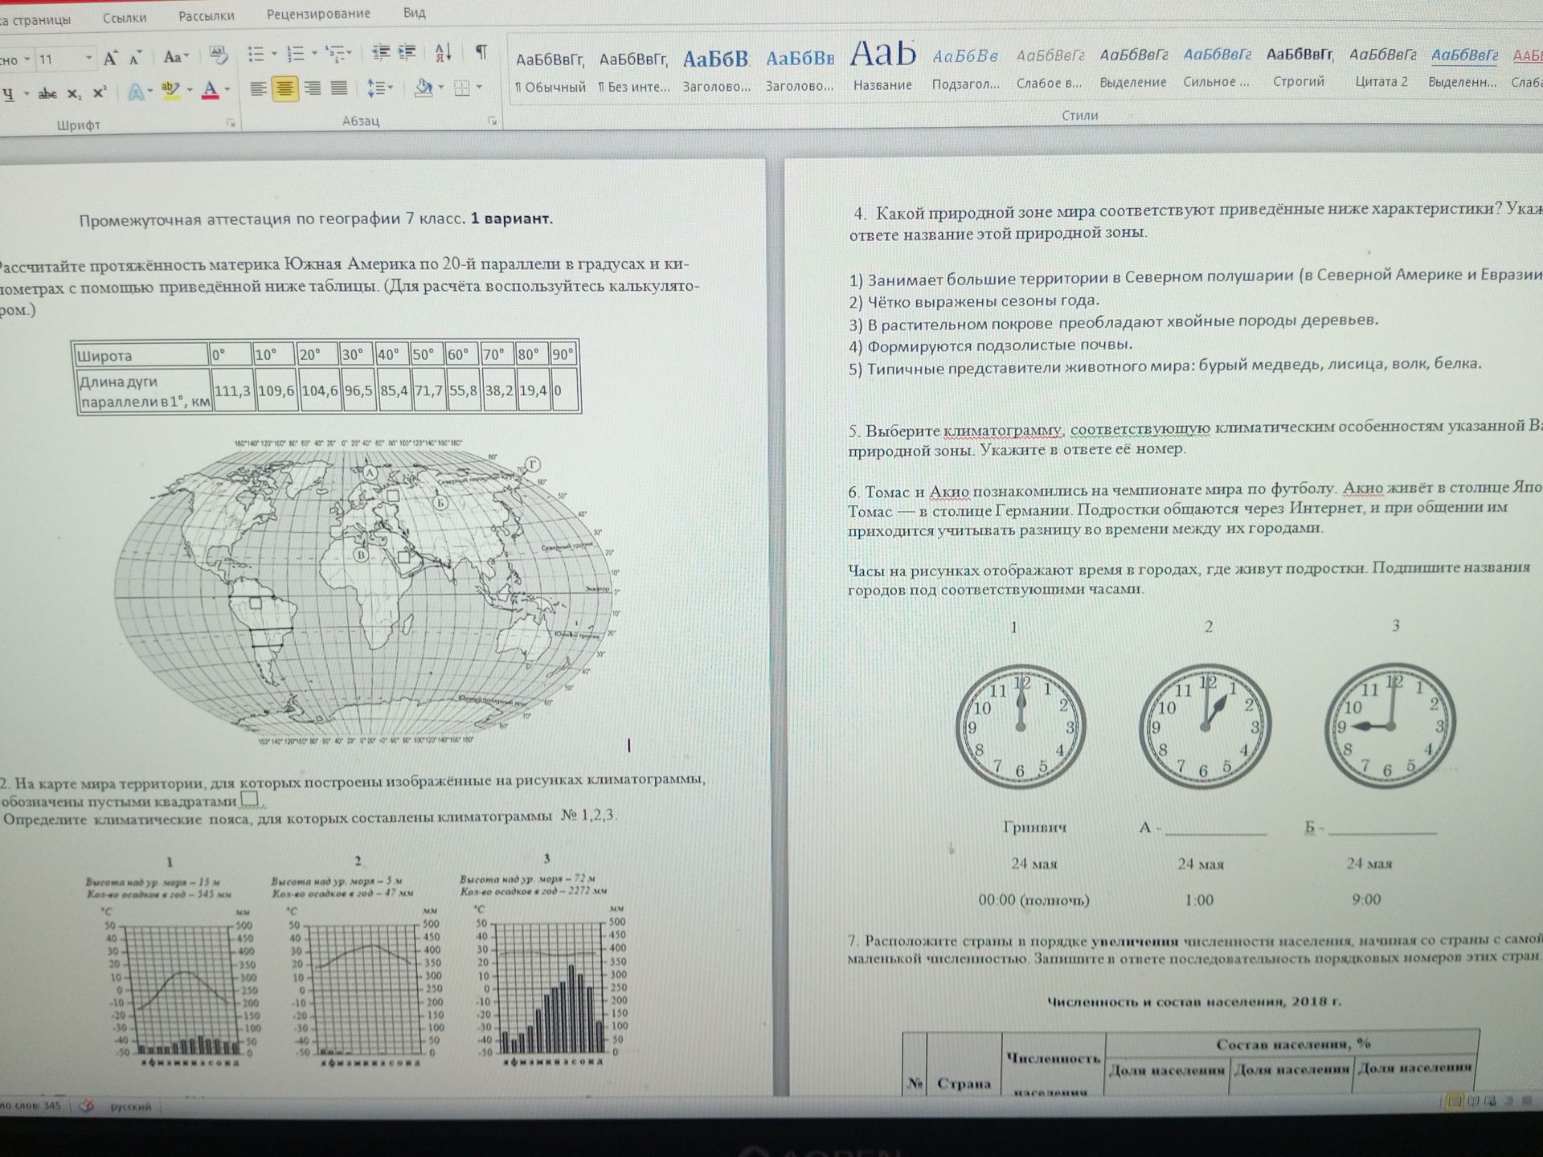Apply the Цитата 2 style
The height and width of the screenshot is (1157, 1543).
(x=1381, y=67)
